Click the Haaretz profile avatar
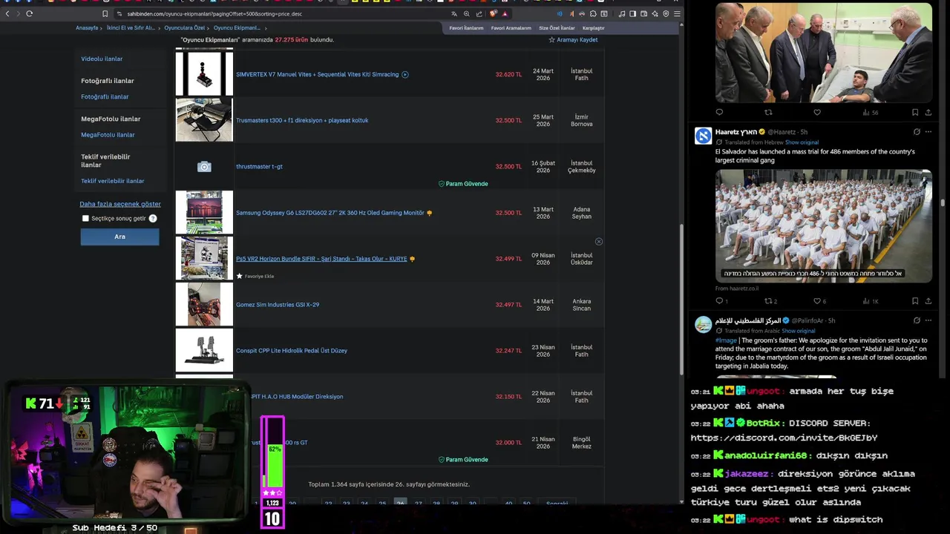This screenshot has width=950, height=534. point(703,136)
